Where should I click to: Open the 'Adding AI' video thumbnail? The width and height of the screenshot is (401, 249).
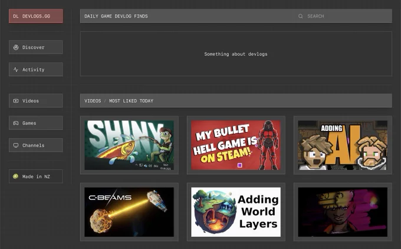coord(343,145)
